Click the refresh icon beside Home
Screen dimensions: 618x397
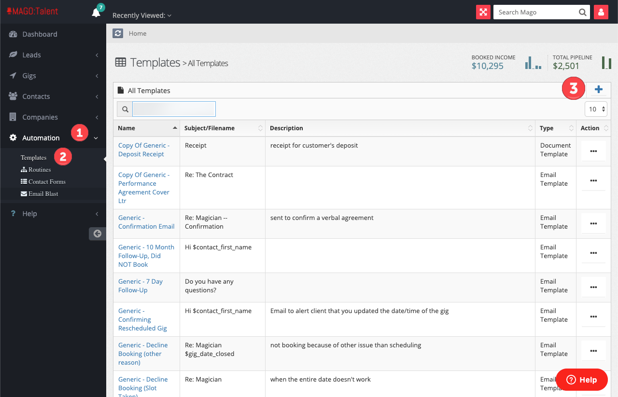coord(118,33)
